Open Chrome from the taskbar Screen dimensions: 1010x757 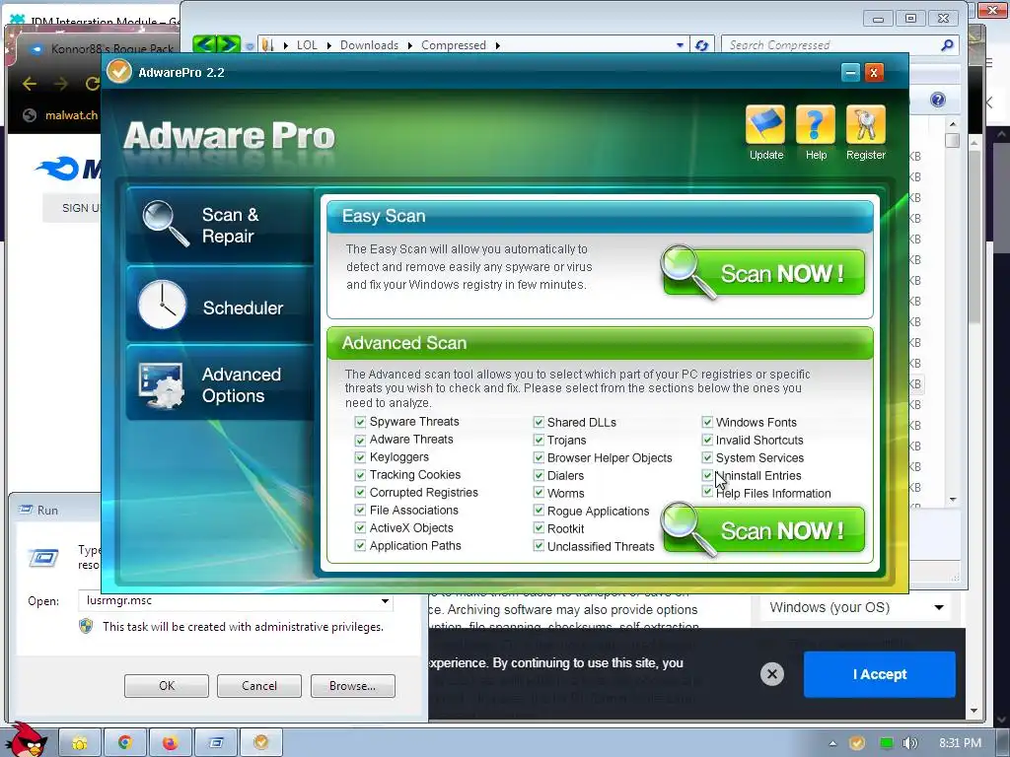(125, 743)
